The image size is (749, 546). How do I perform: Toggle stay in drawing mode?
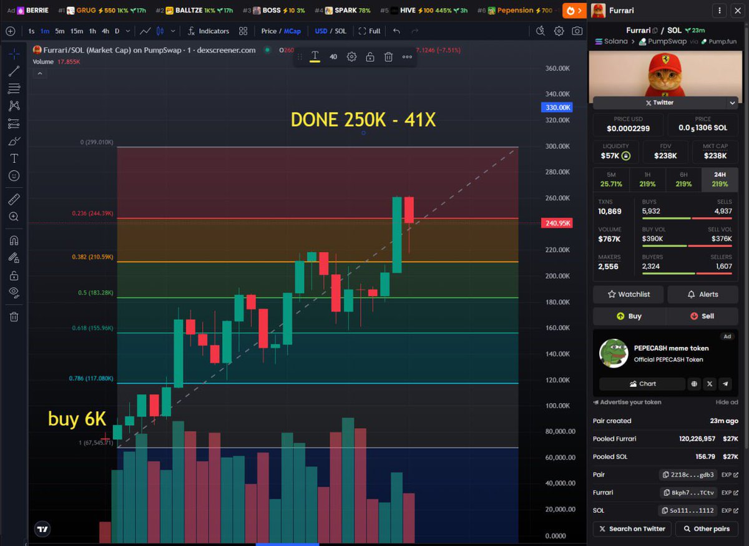point(14,258)
